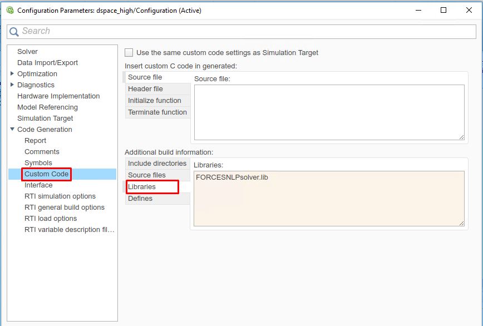The height and width of the screenshot is (326, 483).
Task: Select the Custom Code pane
Action: pyautogui.click(x=46, y=174)
